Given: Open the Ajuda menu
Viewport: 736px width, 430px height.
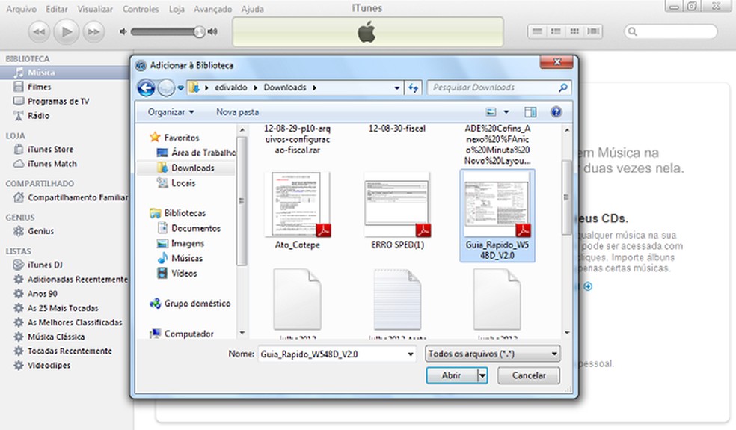Looking at the screenshot, I should [x=253, y=9].
